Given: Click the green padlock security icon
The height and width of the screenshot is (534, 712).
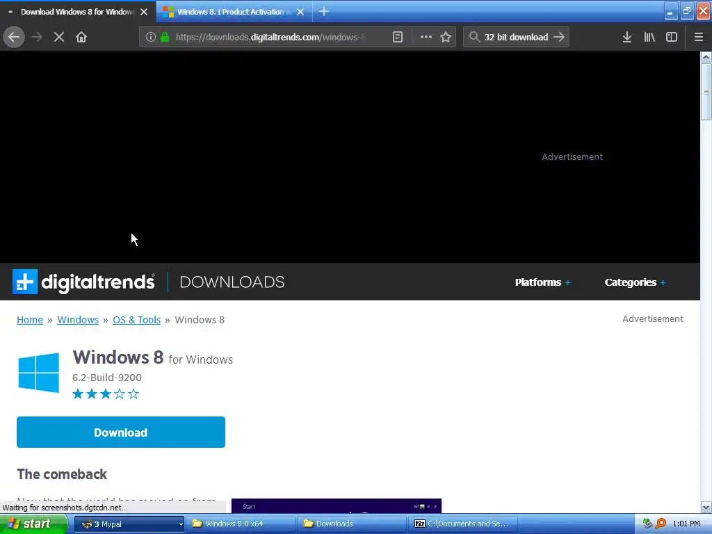Looking at the screenshot, I should pyautogui.click(x=165, y=37).
